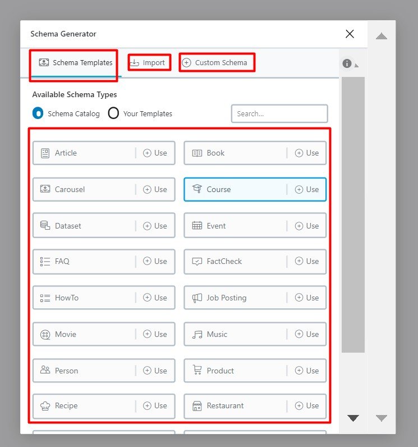
Task: Click the Dataset database icon
Action: pos(45,226)
